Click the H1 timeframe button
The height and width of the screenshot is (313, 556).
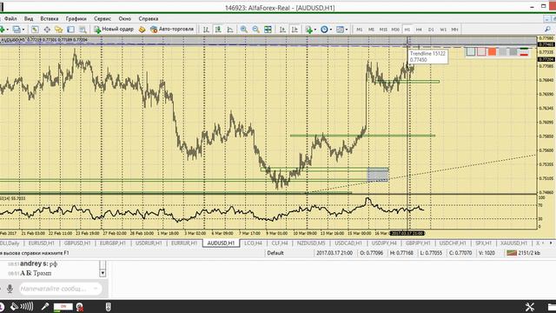(x=407, y=30)
